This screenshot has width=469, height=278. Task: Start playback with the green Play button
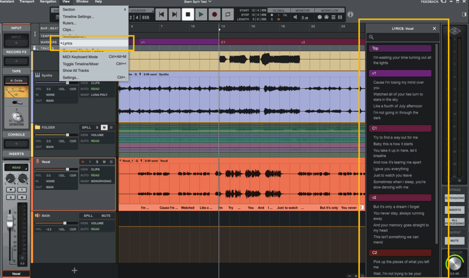pos(201,14)
